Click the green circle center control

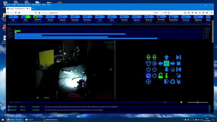tap(166, 63)
